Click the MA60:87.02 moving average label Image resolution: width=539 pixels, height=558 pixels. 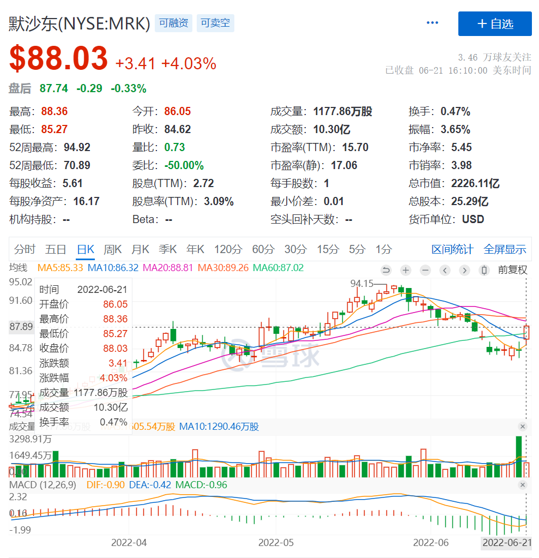point(278,268)
